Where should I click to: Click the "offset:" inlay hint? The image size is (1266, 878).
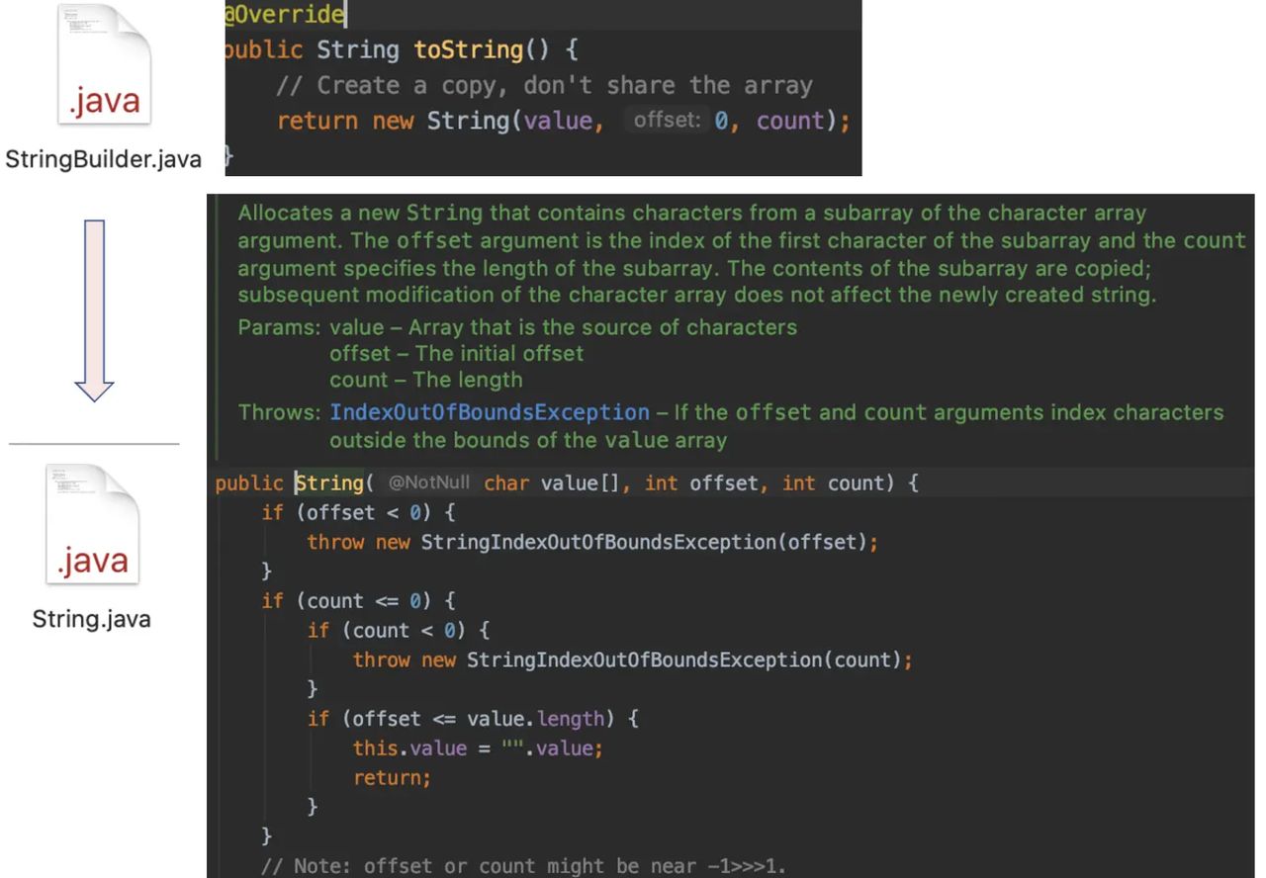(x=666, y=121)
